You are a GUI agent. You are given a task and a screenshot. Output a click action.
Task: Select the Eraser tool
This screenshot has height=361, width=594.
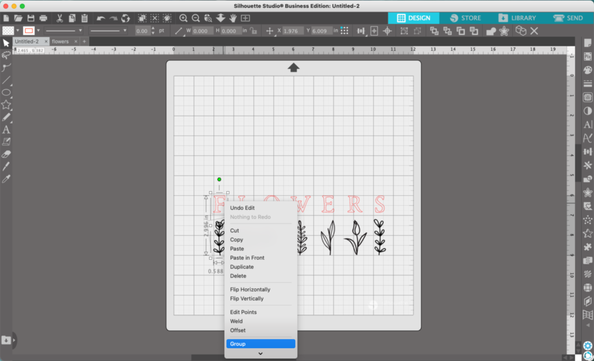6,154
